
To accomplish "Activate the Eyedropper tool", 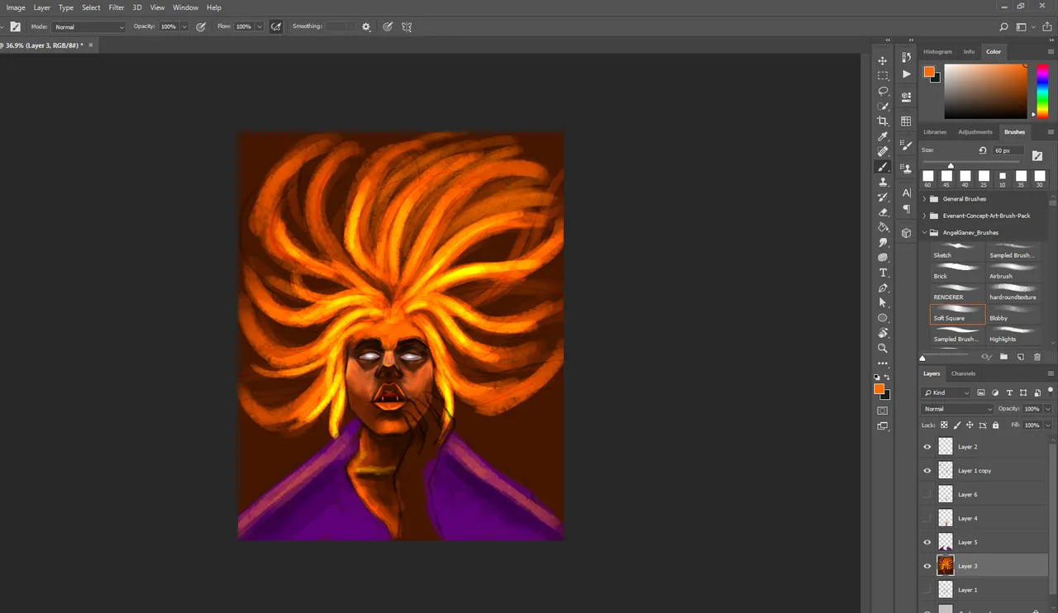I will point(883,136).
